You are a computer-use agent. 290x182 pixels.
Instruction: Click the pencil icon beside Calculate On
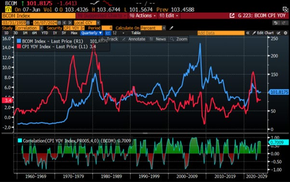171,28
